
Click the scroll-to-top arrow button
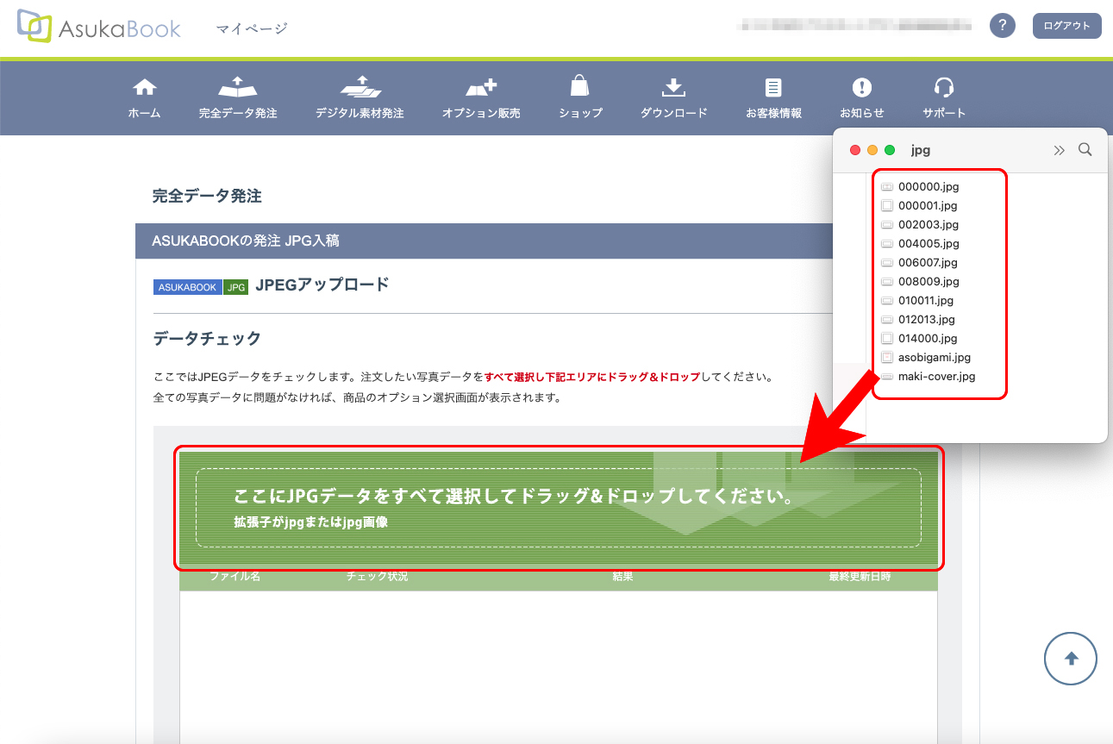tap(1071, 659)
